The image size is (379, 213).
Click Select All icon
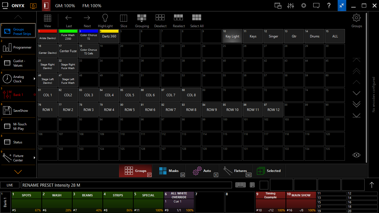point(197,17)
